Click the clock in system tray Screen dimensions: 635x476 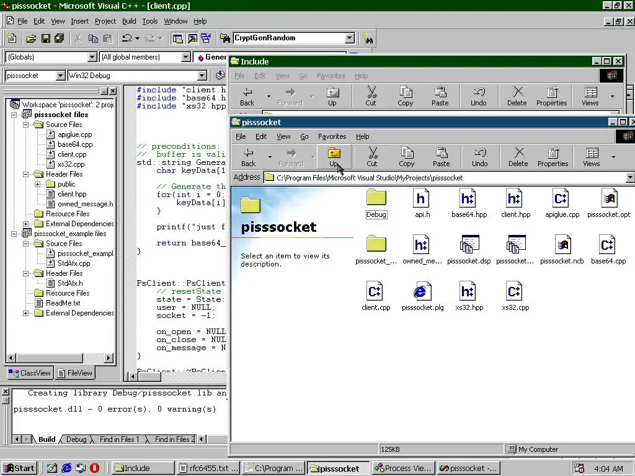608,469
